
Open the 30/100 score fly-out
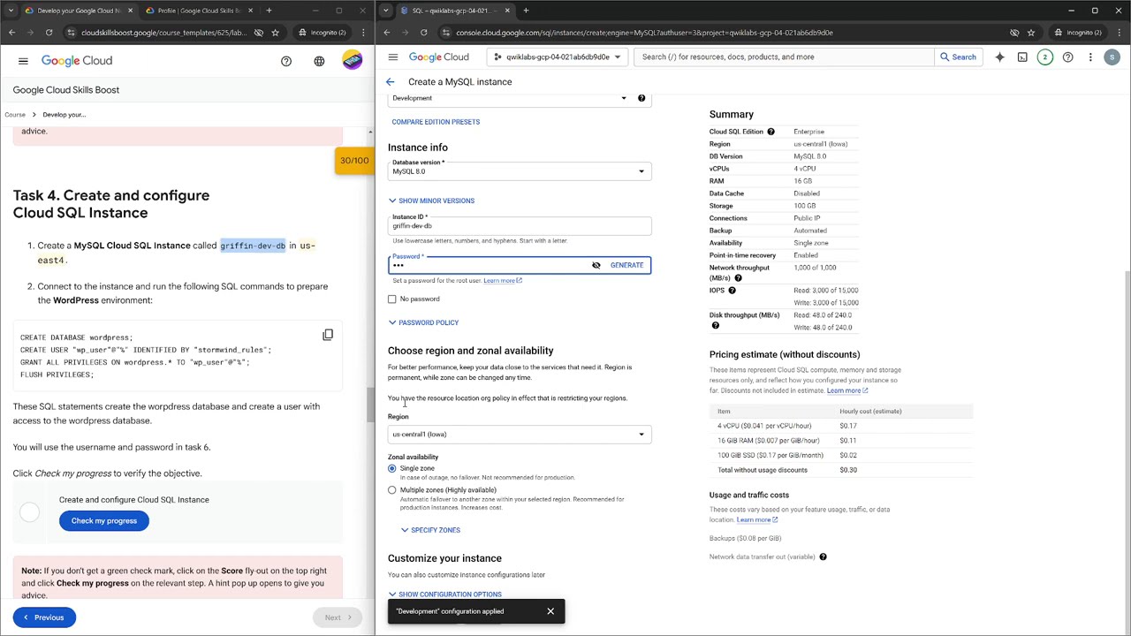point(354,161)
